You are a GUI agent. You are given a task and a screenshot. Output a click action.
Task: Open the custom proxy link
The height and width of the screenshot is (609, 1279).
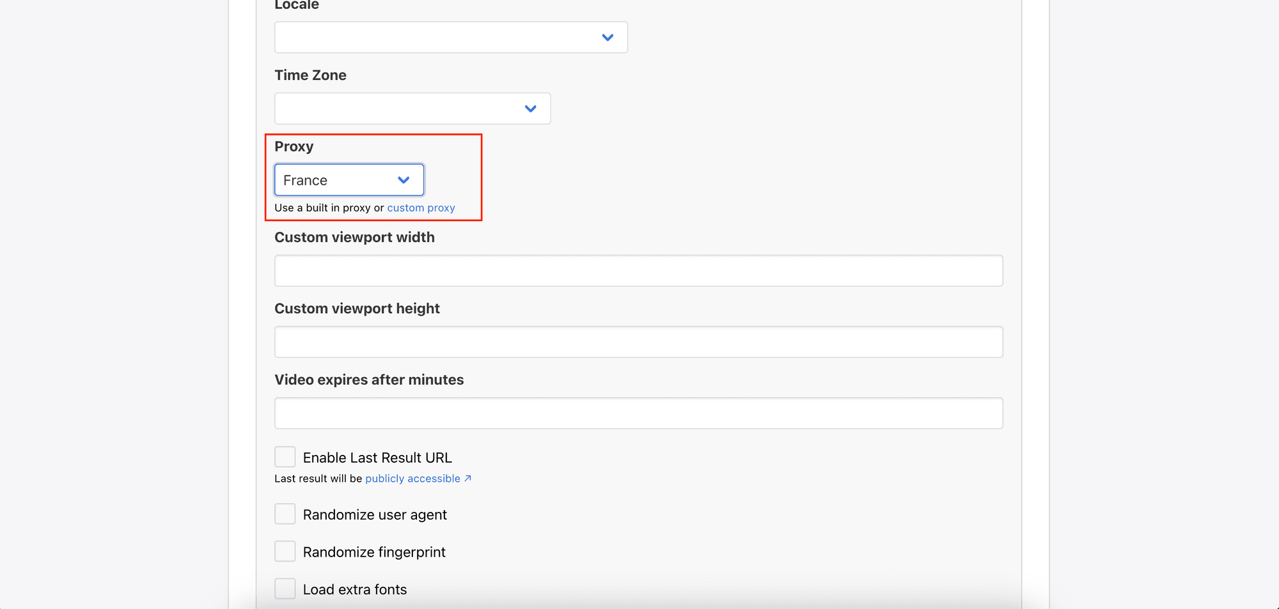pyautogui.click(x=421, y=208)
